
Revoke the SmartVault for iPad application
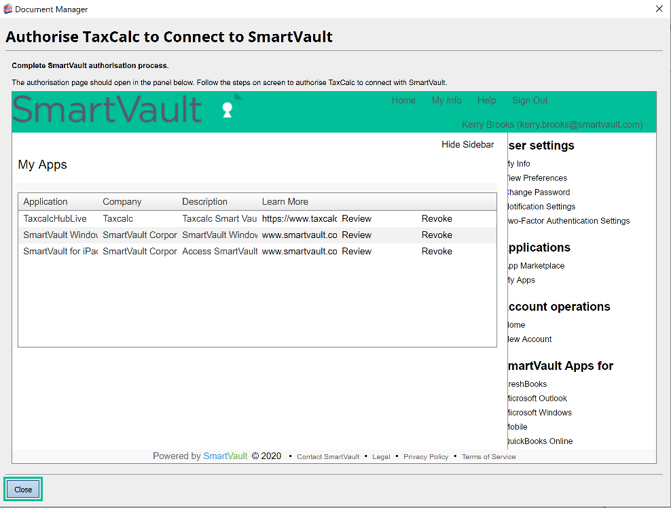pos(437,251)
